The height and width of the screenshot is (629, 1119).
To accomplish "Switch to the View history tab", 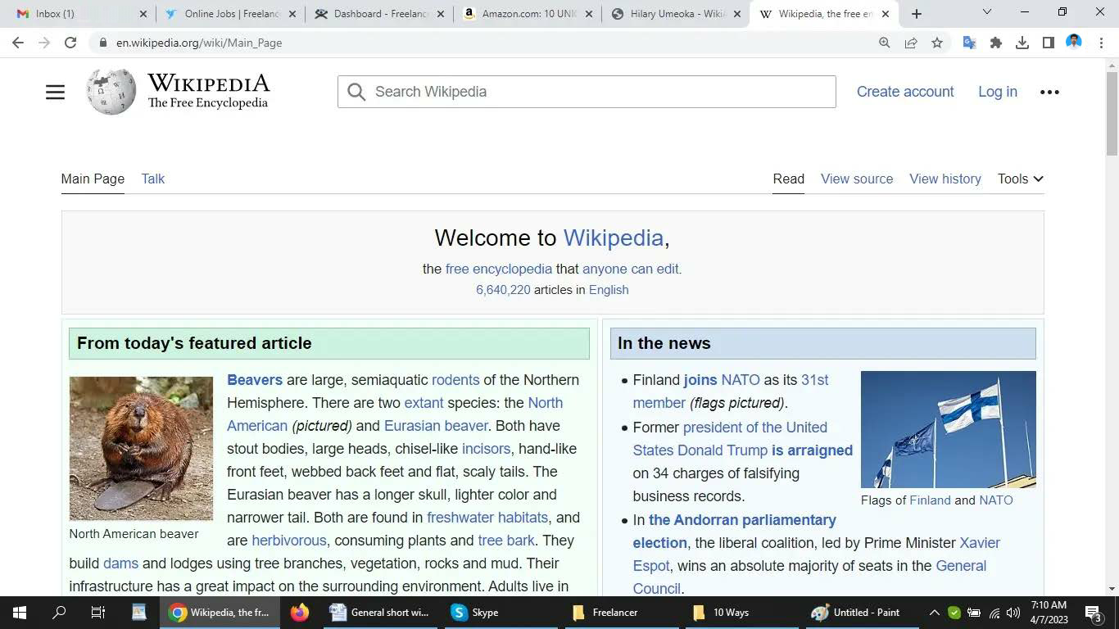I will (x=945, y=179).
